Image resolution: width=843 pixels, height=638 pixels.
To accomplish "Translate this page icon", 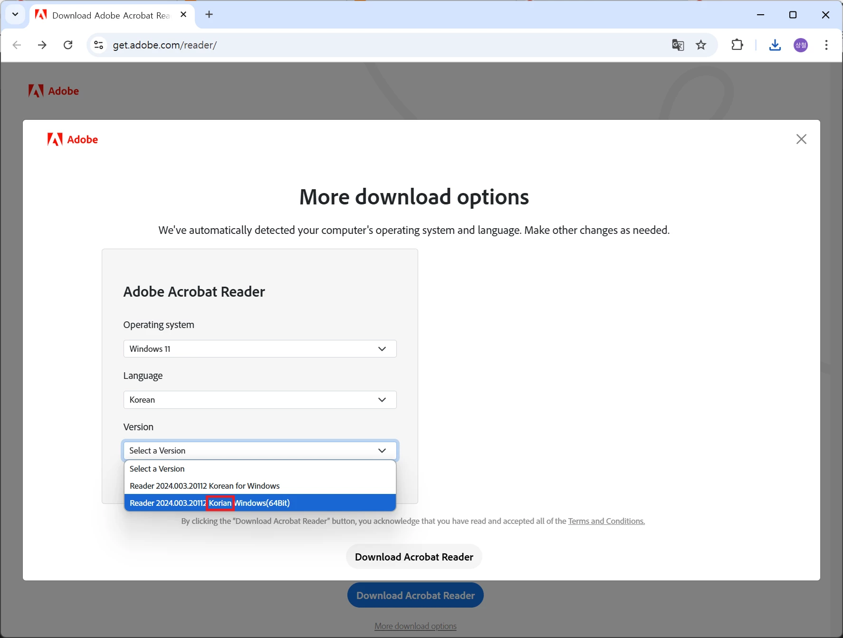I will click(x=678, y=45).
